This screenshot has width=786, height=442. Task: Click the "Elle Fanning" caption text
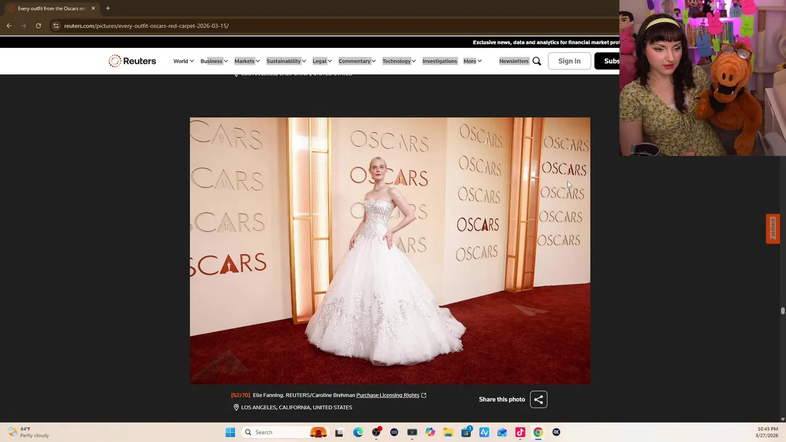click(267, 395)
